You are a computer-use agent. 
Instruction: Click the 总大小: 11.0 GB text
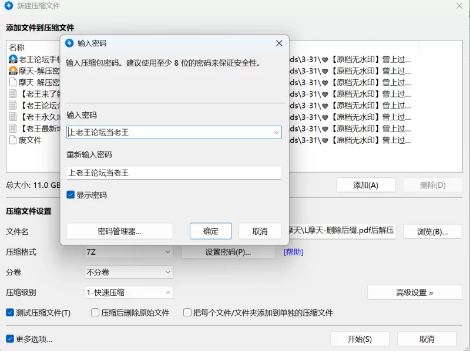(x=33, y=185)
